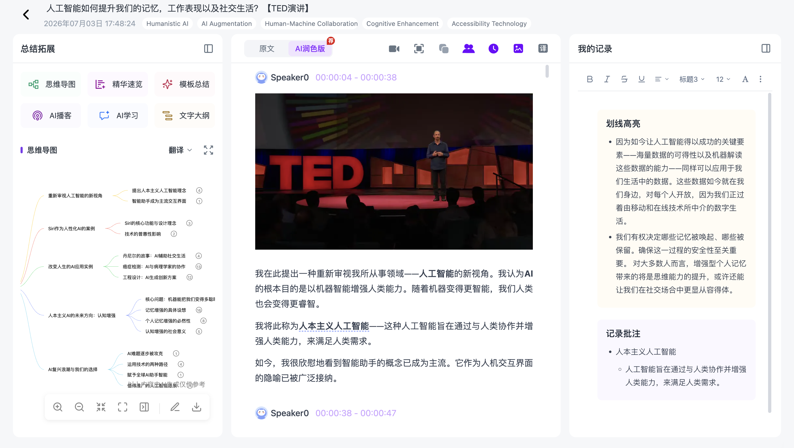The height and width of the screenshot is (448, 794).
Task: Open the 翻译 dropdown in the mind map
Action: 180,150
